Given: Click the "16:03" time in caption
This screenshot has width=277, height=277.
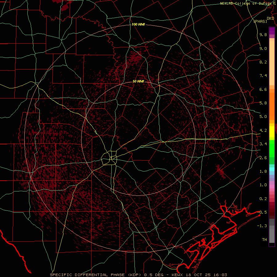Looking at the screenshot, I should pyautogui.click(x=221, y=275).
